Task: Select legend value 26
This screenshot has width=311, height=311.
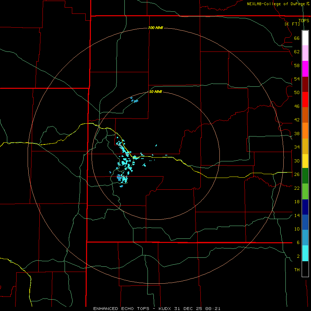Action: [x=297, y=175]
